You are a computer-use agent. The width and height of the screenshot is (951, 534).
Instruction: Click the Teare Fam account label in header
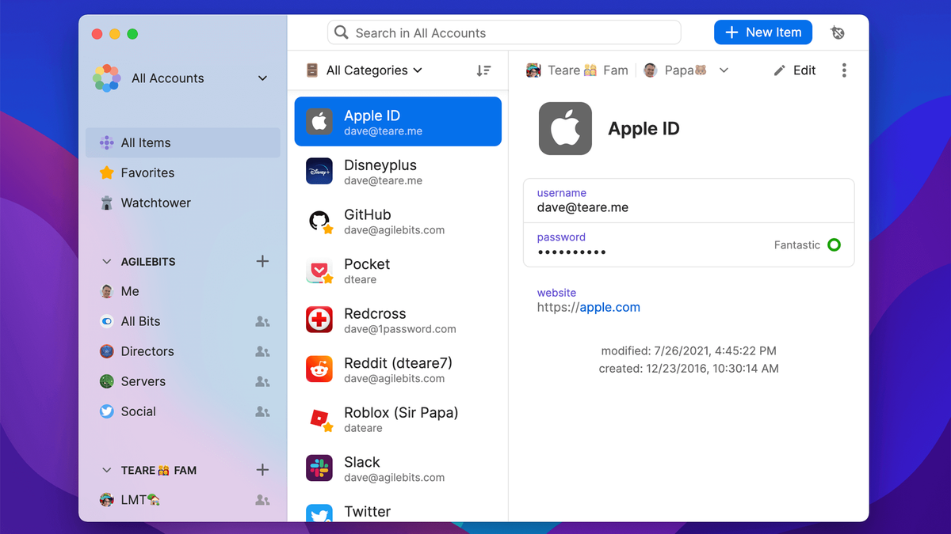(577, 70)
